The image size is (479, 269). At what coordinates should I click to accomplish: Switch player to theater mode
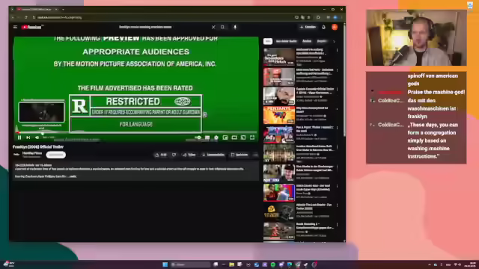coord(234,137)
